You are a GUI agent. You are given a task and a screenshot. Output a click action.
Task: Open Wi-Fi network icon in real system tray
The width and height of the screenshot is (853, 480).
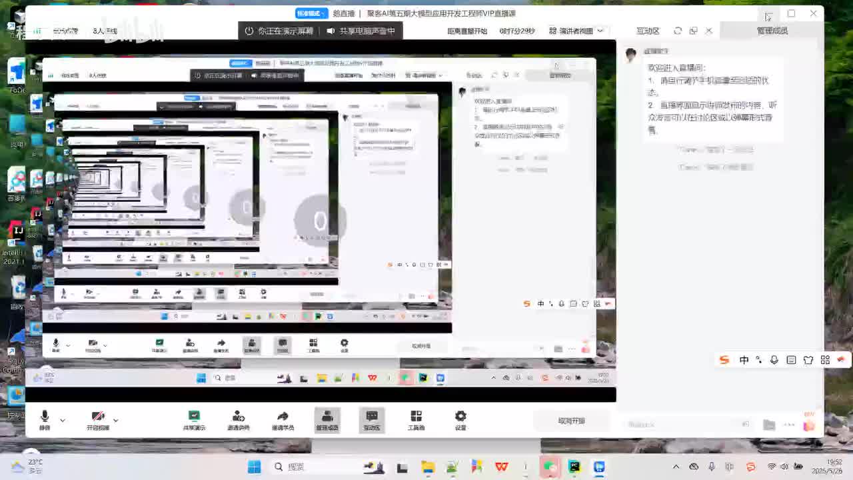pyautogui.click(x=772, y=467)
